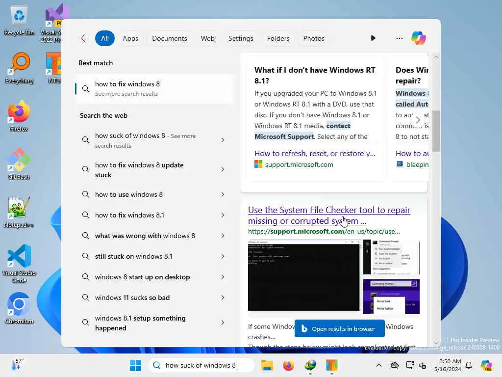The height and width of the screenshot is (377, 502).
Task: Select the All filter tab
Action: point(105,38)
